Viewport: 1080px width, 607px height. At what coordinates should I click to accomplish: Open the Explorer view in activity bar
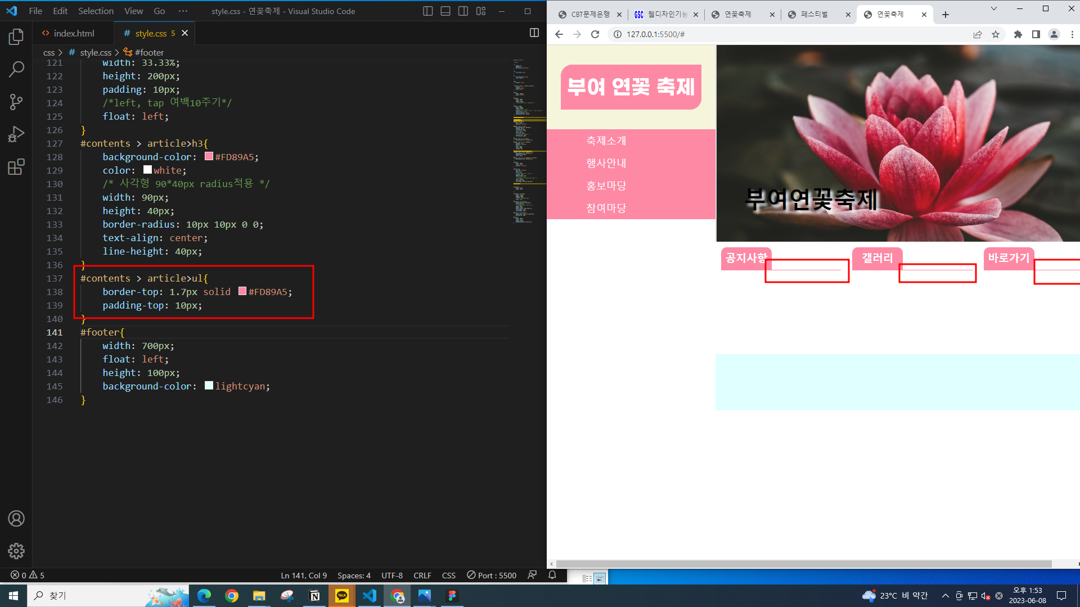tap(16, 37)
